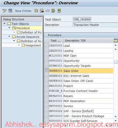
Task: Select row OPP00001 Opportunity
Action: tap(47, 61)
